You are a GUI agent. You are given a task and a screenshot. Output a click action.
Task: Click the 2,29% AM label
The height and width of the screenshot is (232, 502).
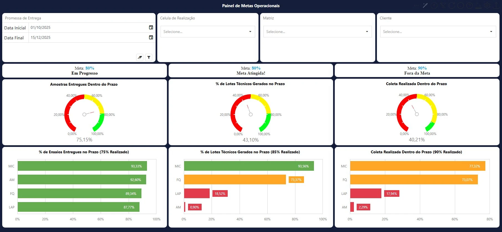(363, 207)
